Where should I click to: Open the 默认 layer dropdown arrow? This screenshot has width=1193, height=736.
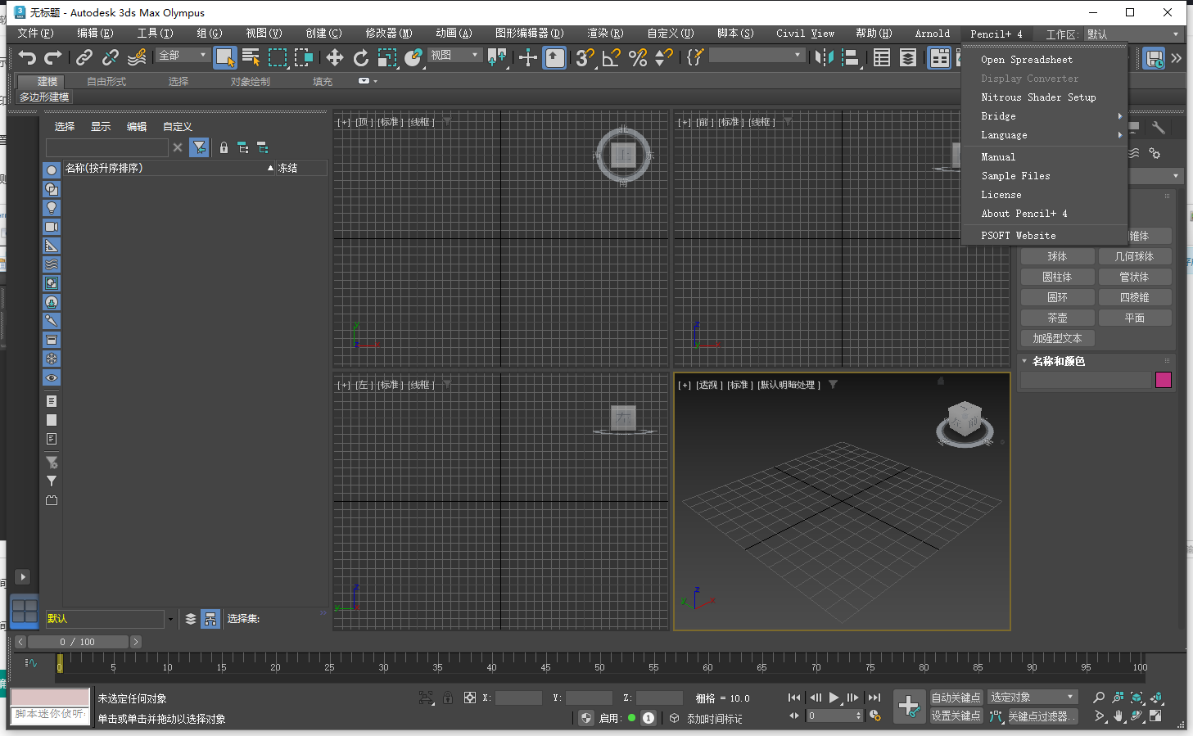[170, 620]
